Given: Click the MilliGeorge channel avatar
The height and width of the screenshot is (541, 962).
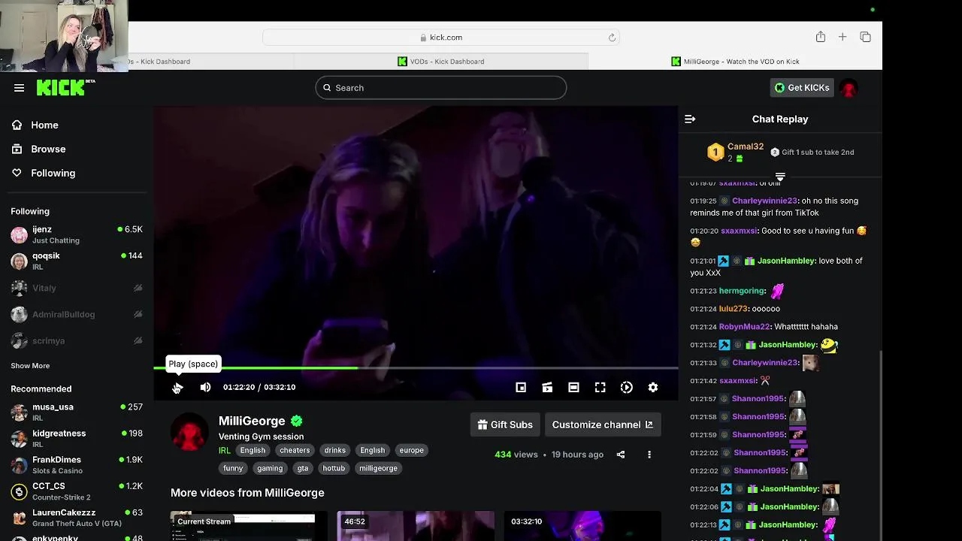Looking at the screenshot, I should pos(189,432).
